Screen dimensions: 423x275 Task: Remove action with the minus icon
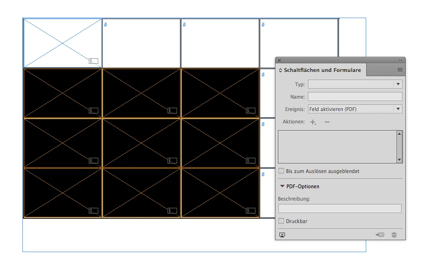tap(327, 122)
